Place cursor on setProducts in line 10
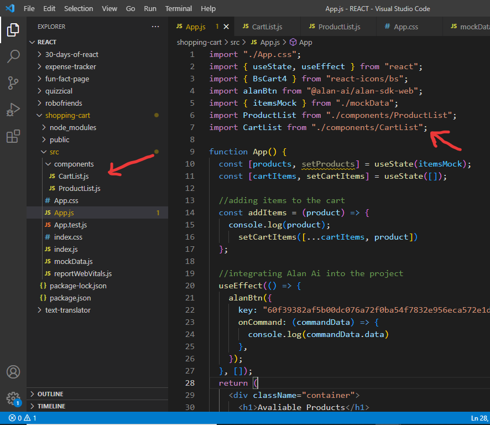Viewport: 490px width, 425px height. (328, 164)
